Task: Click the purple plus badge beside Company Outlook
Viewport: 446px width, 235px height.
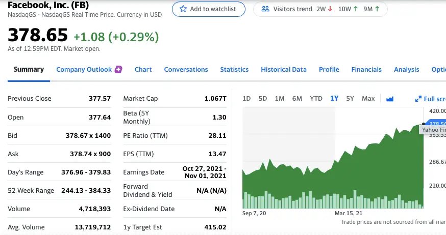Action: point(118,70)
